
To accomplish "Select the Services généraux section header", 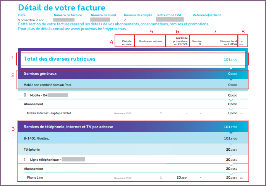I will coord(40,74).
